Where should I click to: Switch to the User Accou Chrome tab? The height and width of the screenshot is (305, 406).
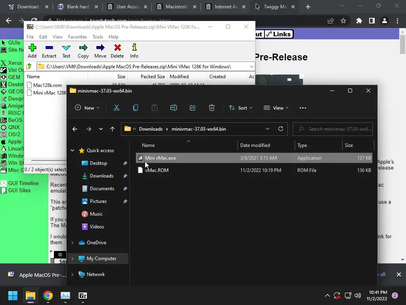pyautogui.click(x=127, y=7)
